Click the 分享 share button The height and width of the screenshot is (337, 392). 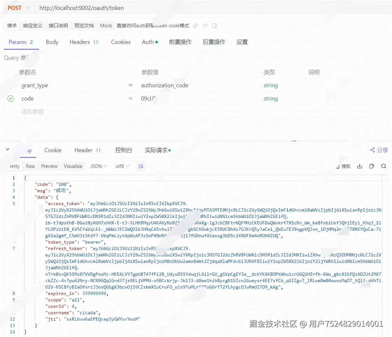point(379,150)
